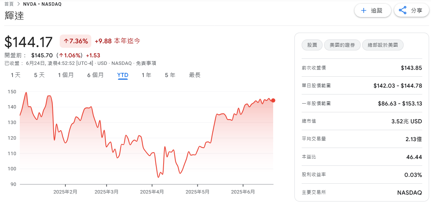Click the 已收盤 market closed status text
This screenshot has width=431, height=203.
[x=13, y=63]
